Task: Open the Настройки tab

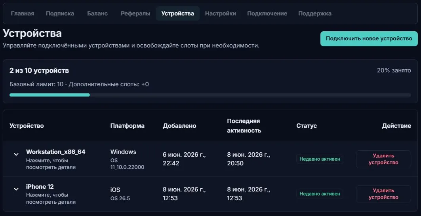Action: tap(221, 13)
